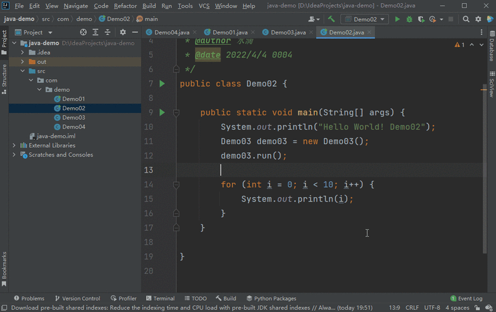
Task: Toggle the Project tool window side tab
Action: click(x=4, y=39)
